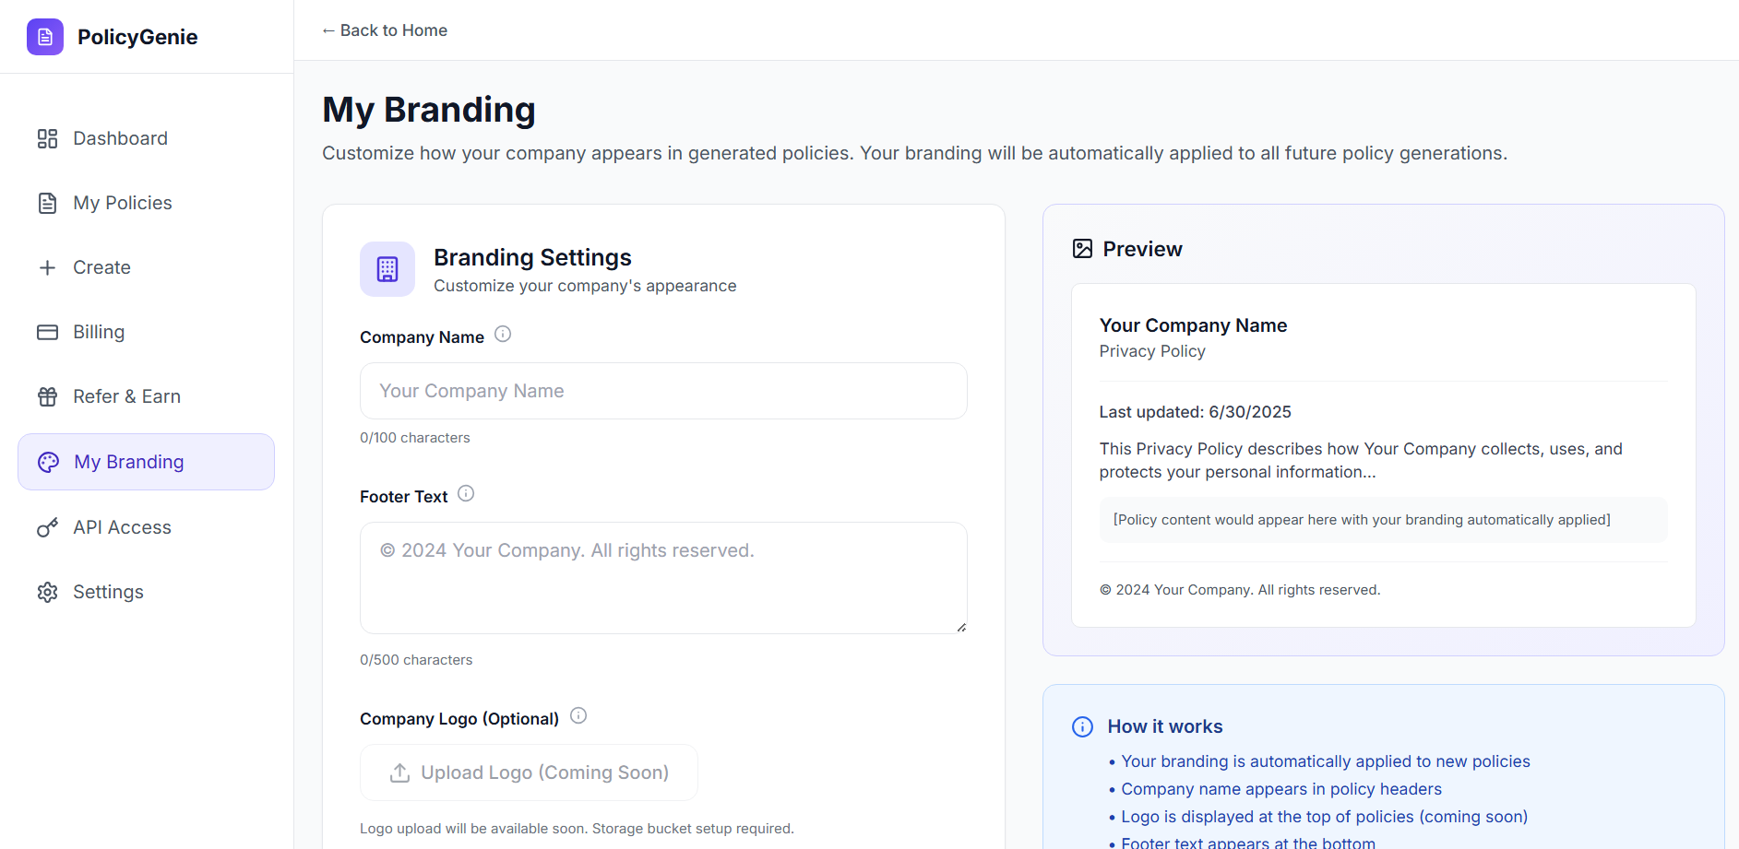
Task: Show info tooltip beside Footer Text label
Action: (x=466, y=493)
